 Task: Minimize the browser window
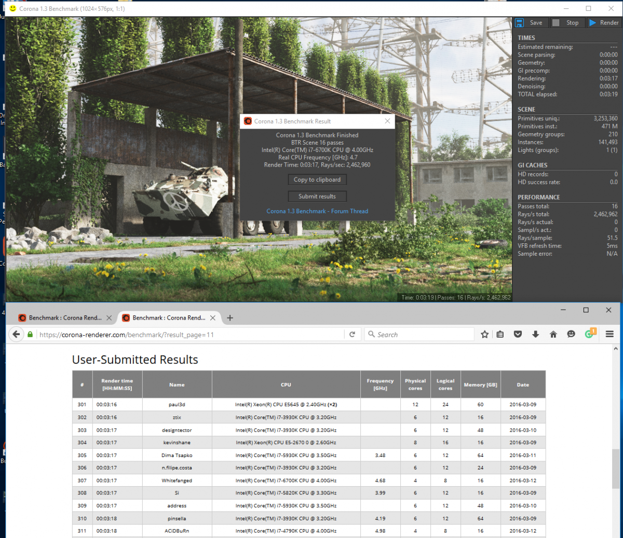563,310
